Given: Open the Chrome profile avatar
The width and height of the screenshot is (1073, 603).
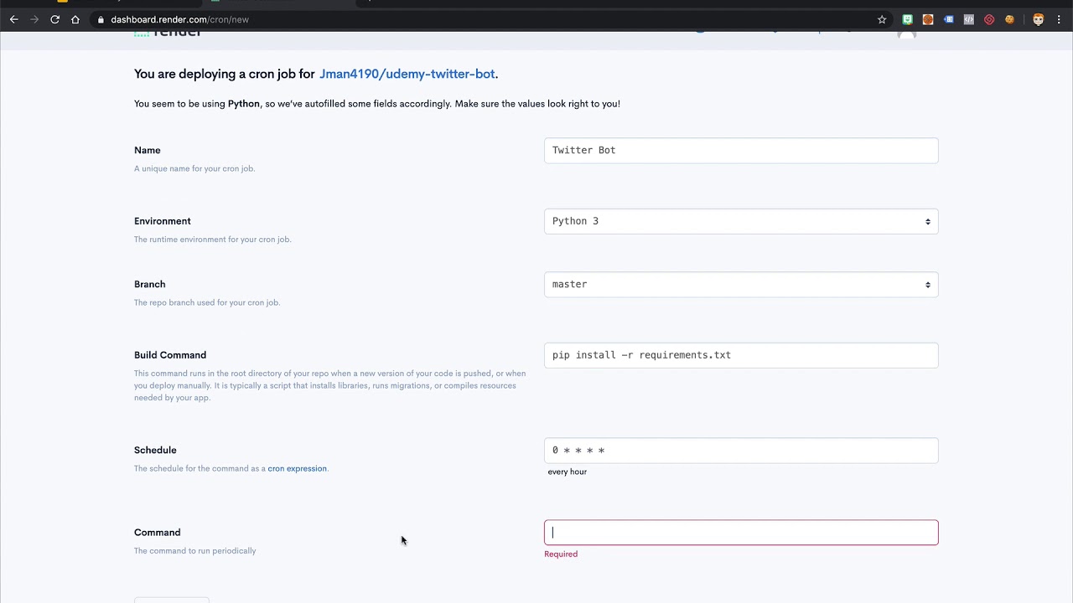Looking at the screenshot, I should [1039, 19].
